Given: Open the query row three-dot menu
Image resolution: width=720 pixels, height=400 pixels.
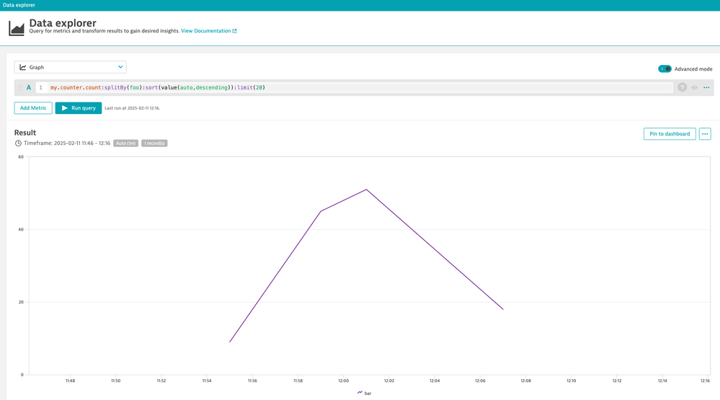Looking at the screenshot, I should tap(706, 87).
